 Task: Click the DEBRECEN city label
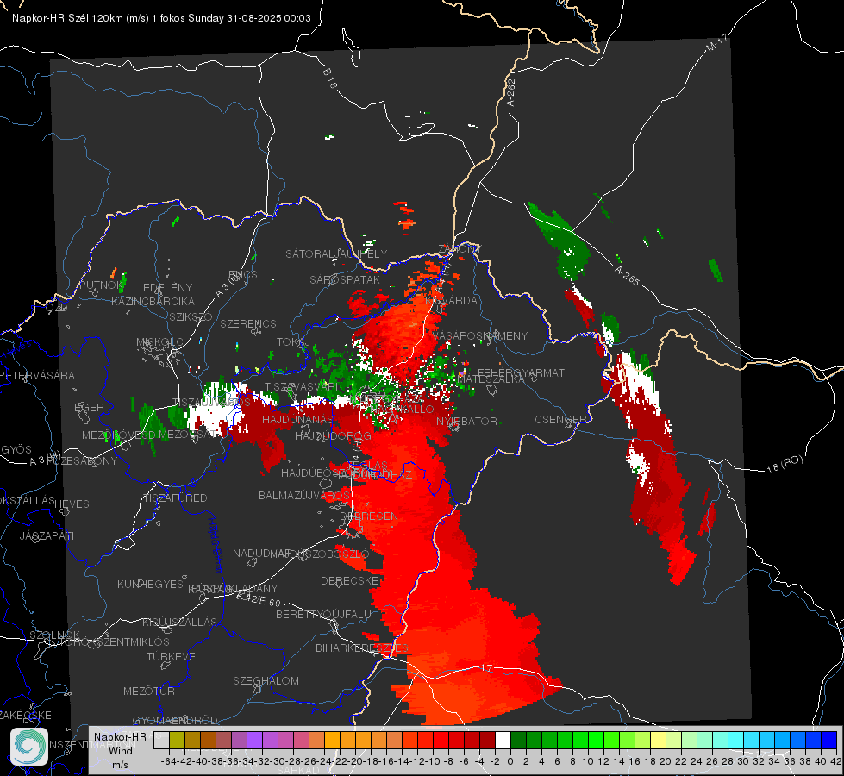pyautogui.click(x=369, y=516)
